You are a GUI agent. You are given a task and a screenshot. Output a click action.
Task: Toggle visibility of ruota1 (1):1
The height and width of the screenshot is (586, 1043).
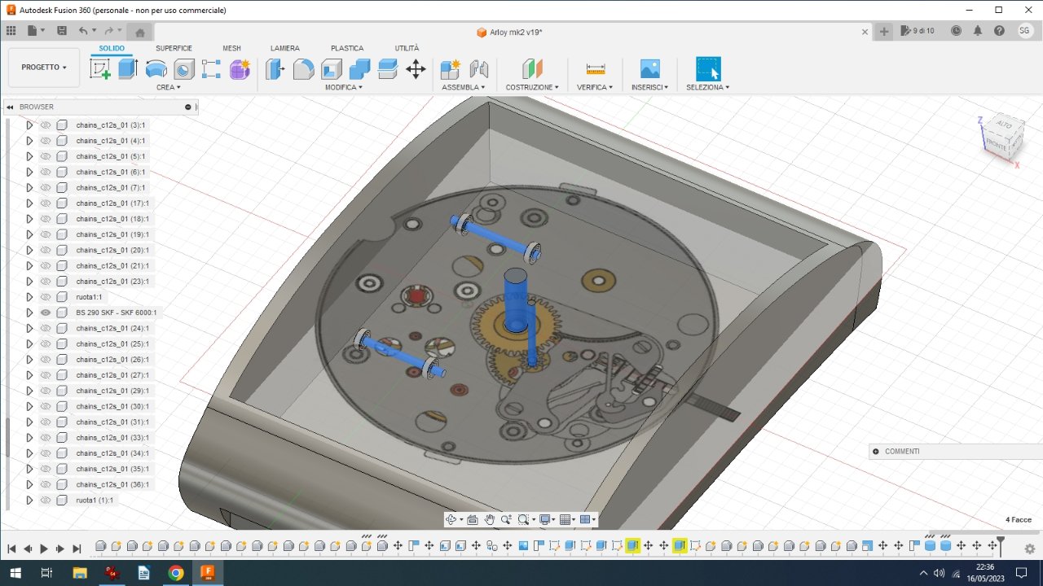(46, 500)
